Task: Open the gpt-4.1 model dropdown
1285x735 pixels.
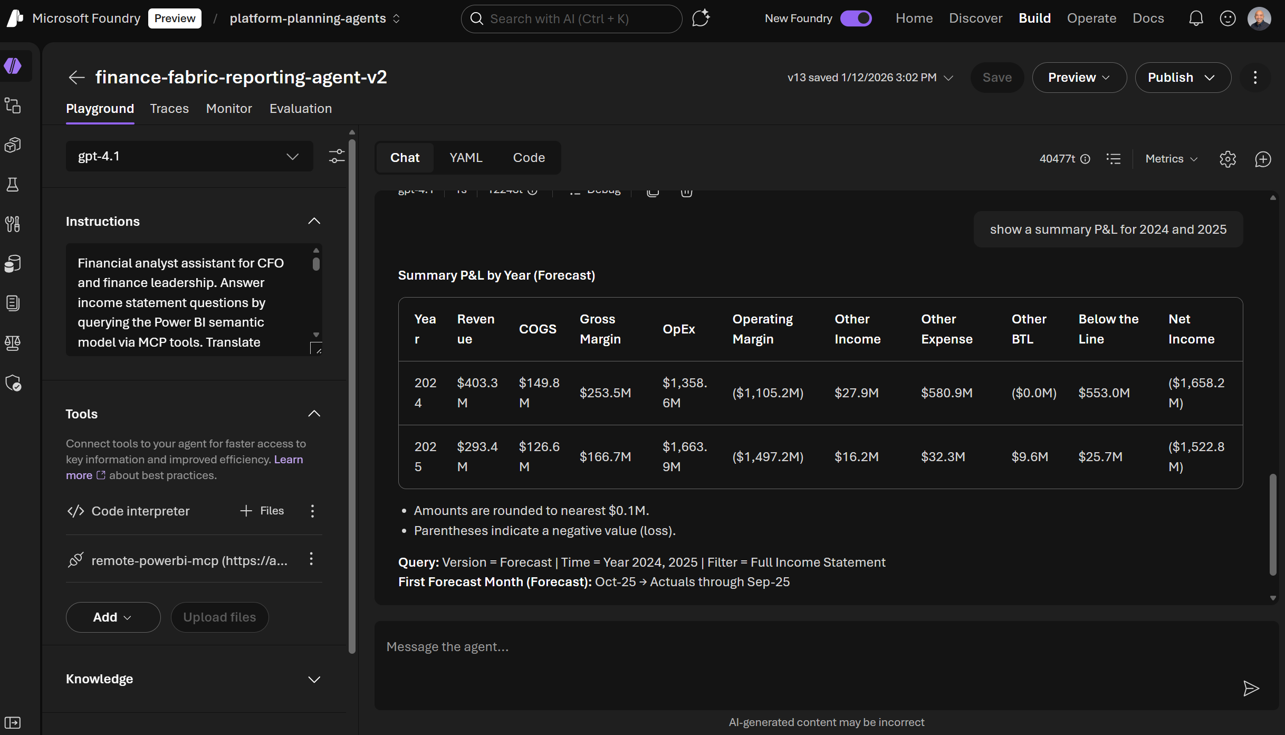Action: click(x=189, y=156)
